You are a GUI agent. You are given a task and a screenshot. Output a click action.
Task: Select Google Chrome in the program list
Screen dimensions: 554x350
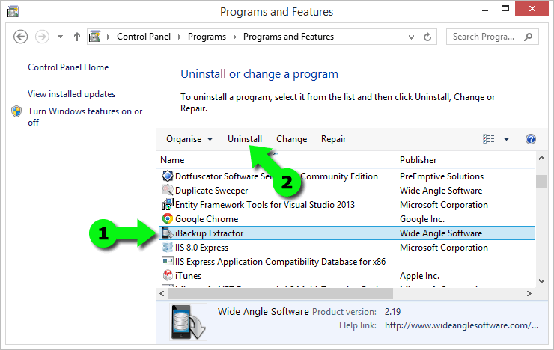coord(347,219)
